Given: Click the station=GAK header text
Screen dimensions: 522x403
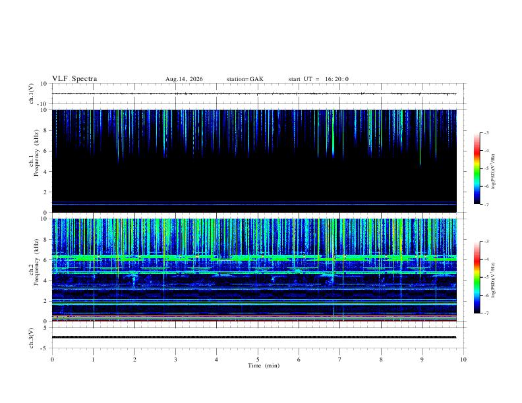Looking at the screenshot, I should point(245,79).
